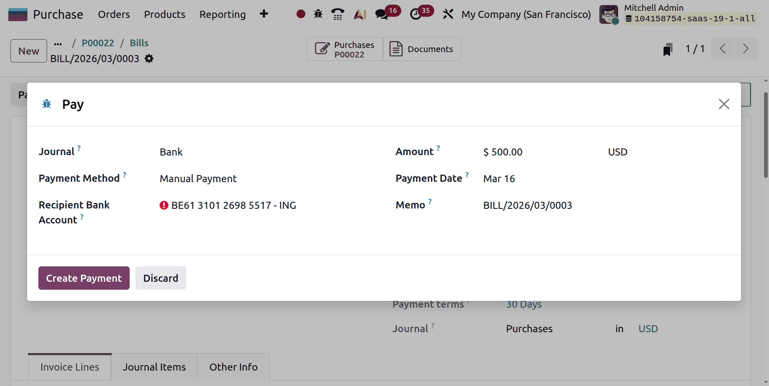Open activities clock showing 35 items
The width and height of the screenshot is (769, 386).
point(417,14)
